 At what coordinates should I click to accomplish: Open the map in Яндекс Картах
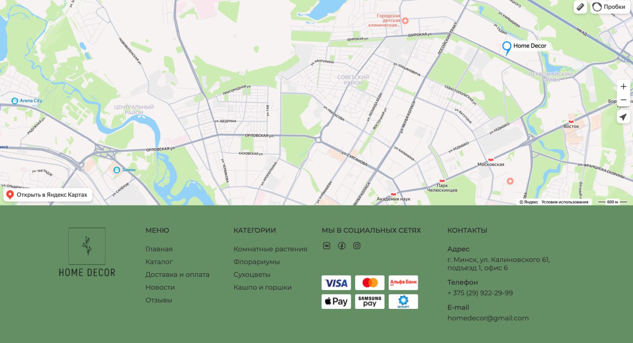point(47,195)
